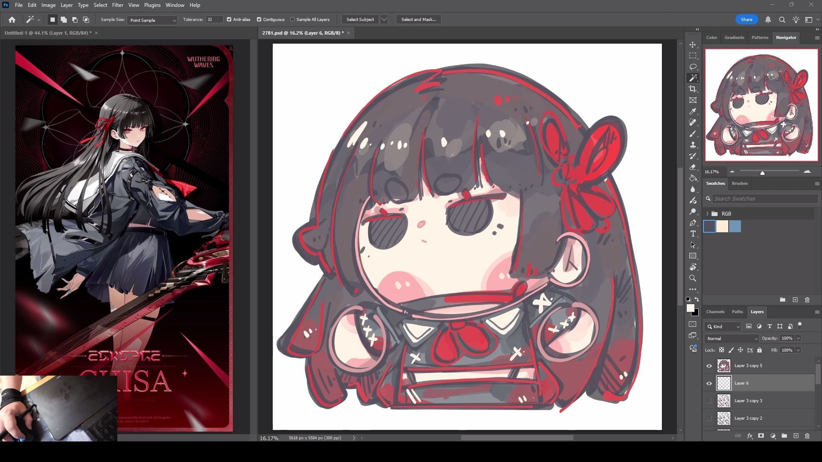Screen dimensions: 822x462
Task: Show Layer 3 copy 2 visibility box
Action: [x=709, y=418]
